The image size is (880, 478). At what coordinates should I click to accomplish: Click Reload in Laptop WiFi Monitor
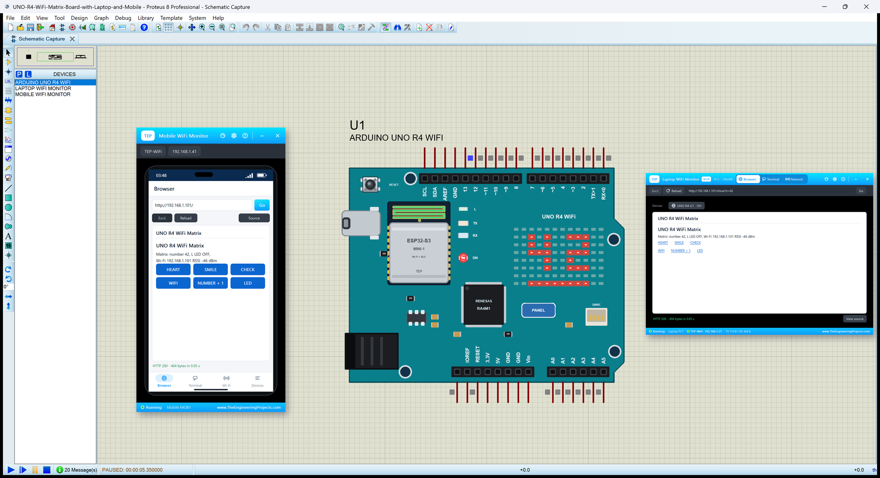click(674, 191)
